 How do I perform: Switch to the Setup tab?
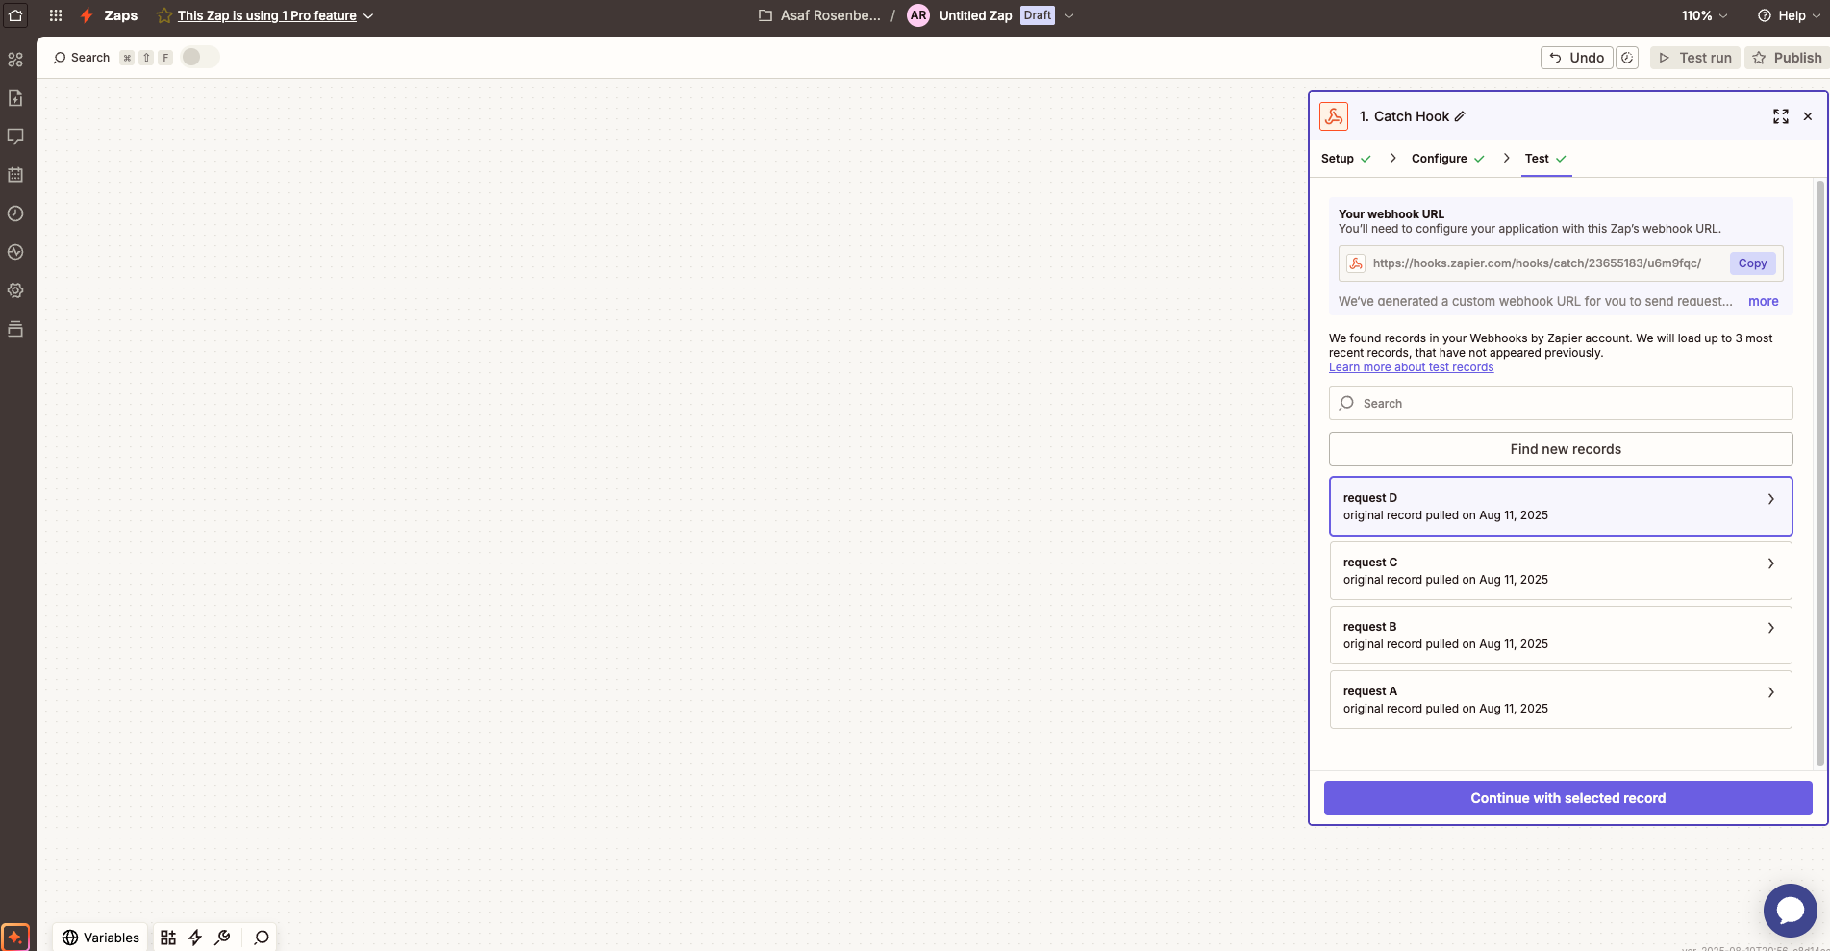1345,159
